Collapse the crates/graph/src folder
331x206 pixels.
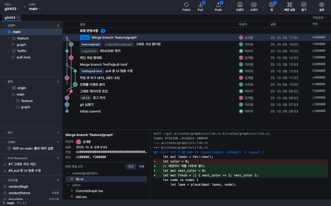pos(68,173)
